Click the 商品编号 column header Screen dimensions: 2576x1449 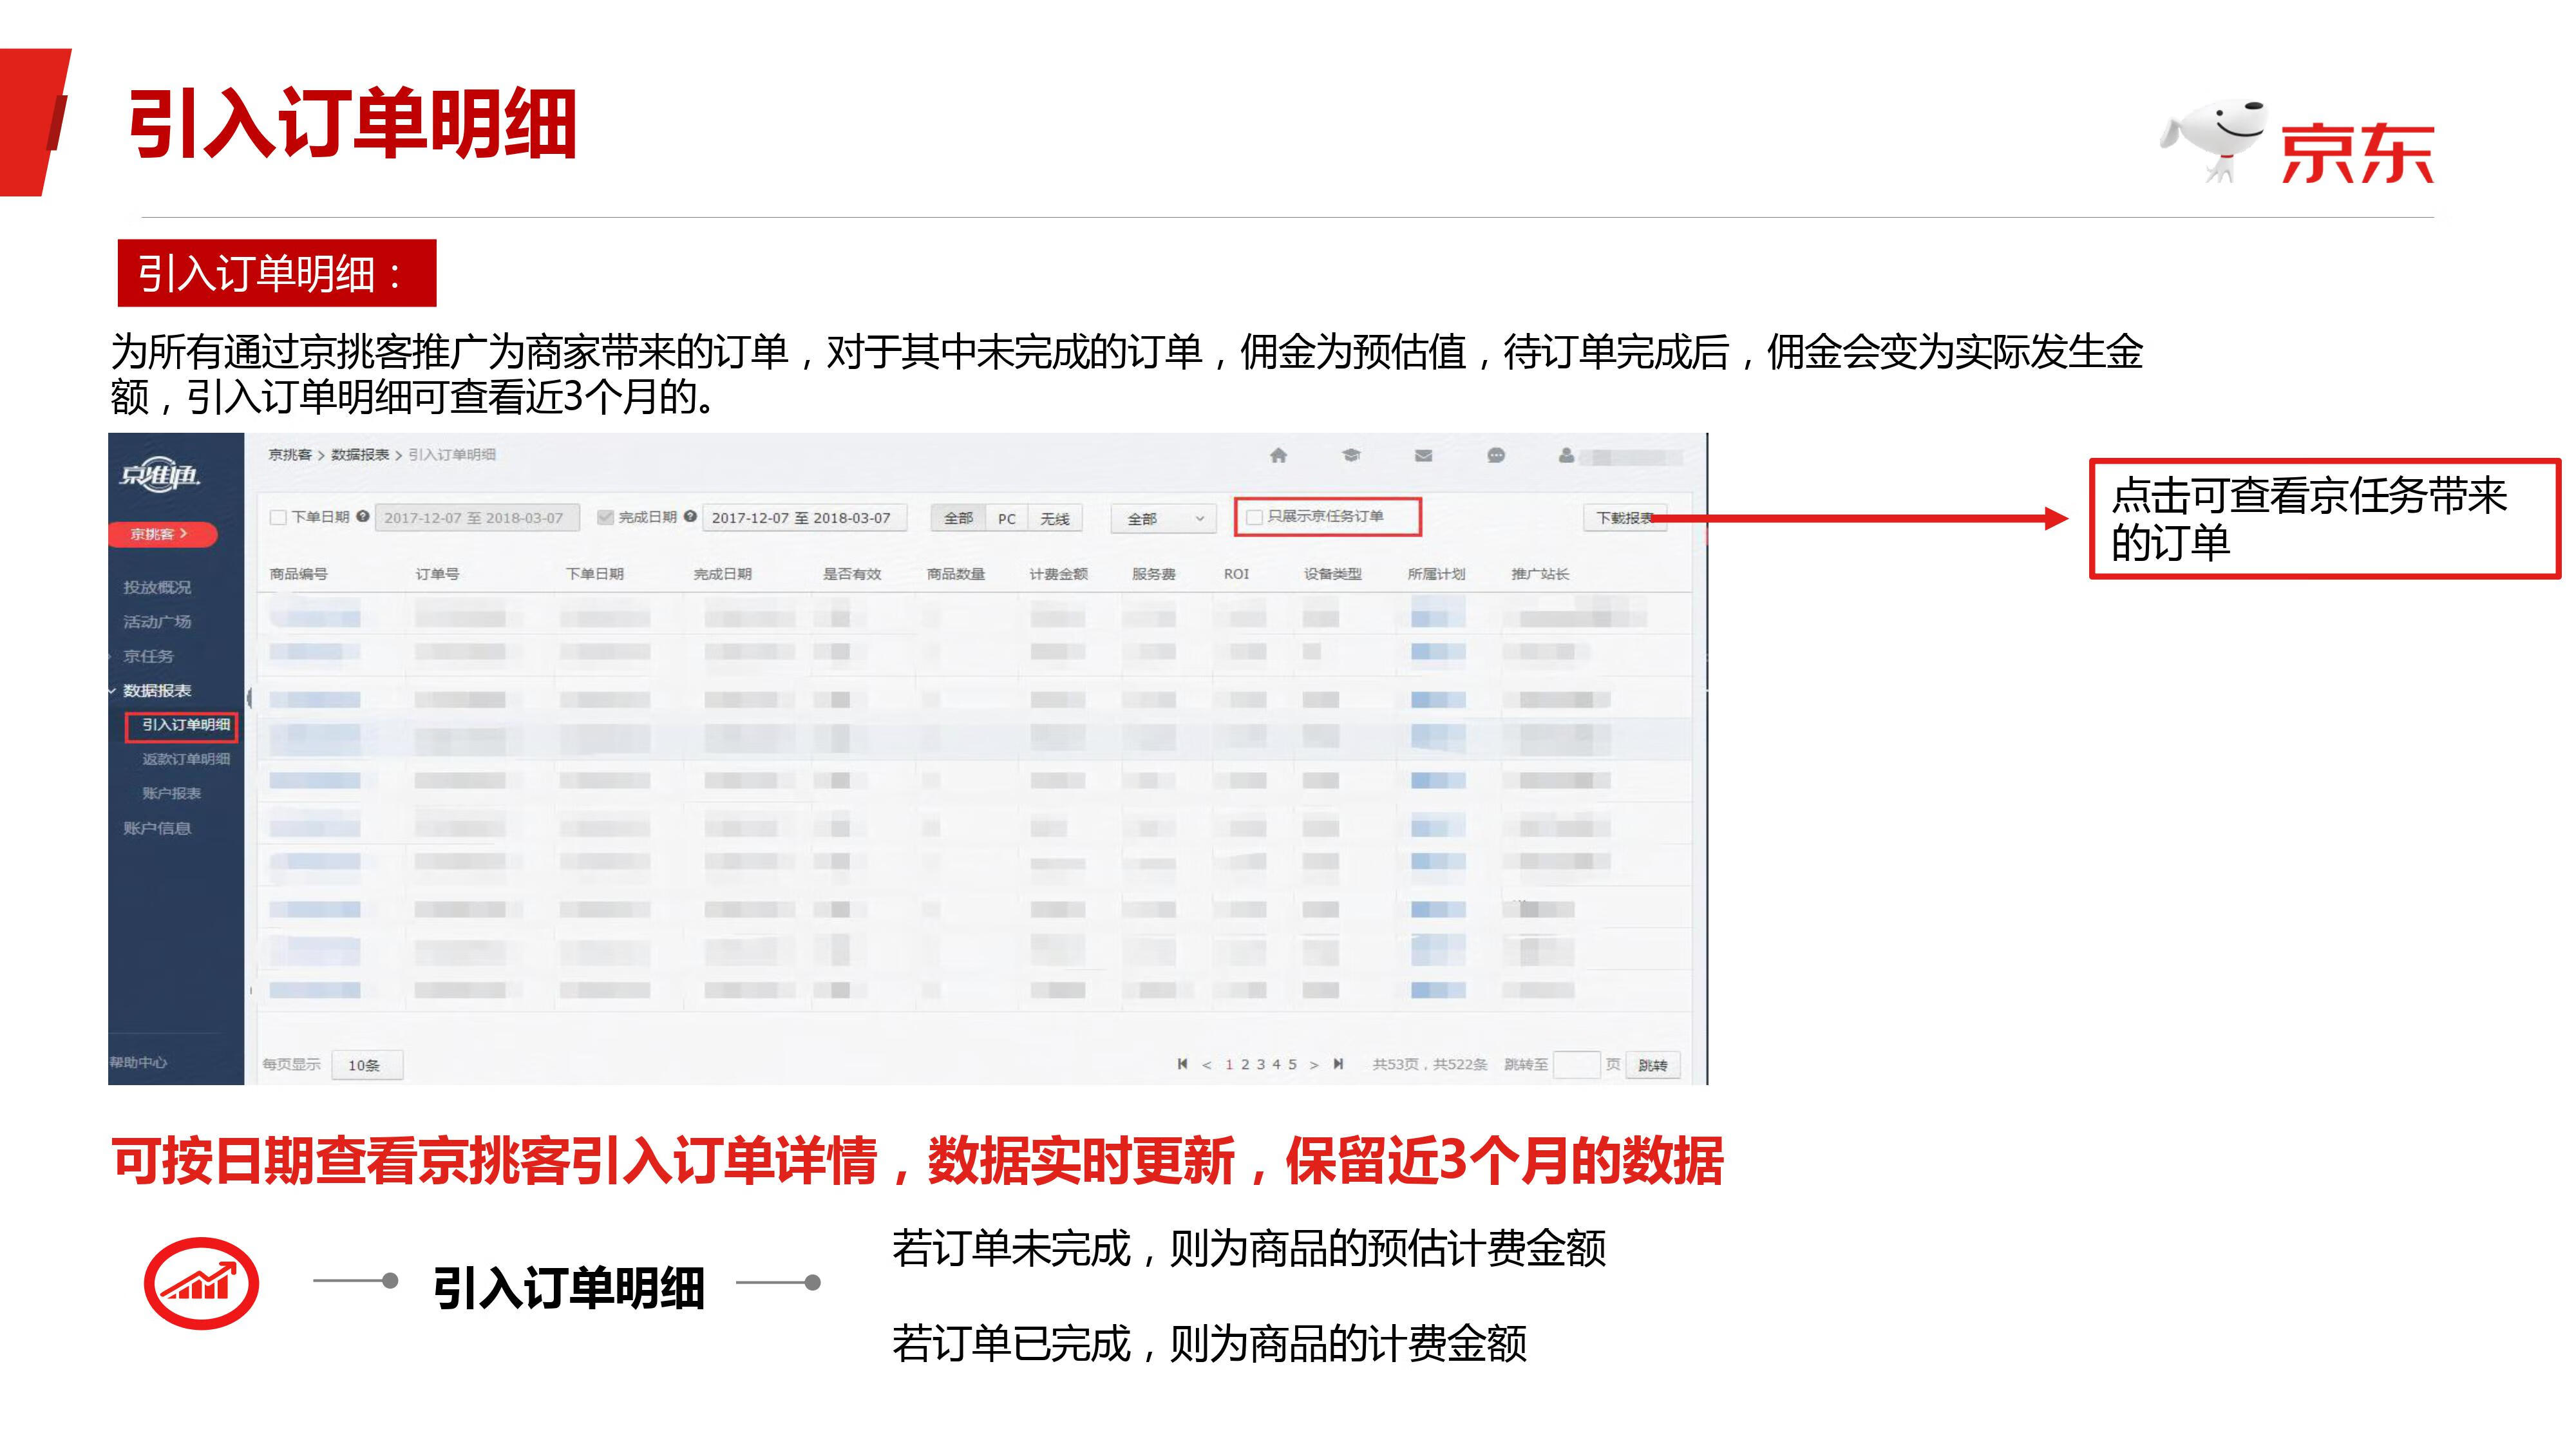(x=298, y=574)
